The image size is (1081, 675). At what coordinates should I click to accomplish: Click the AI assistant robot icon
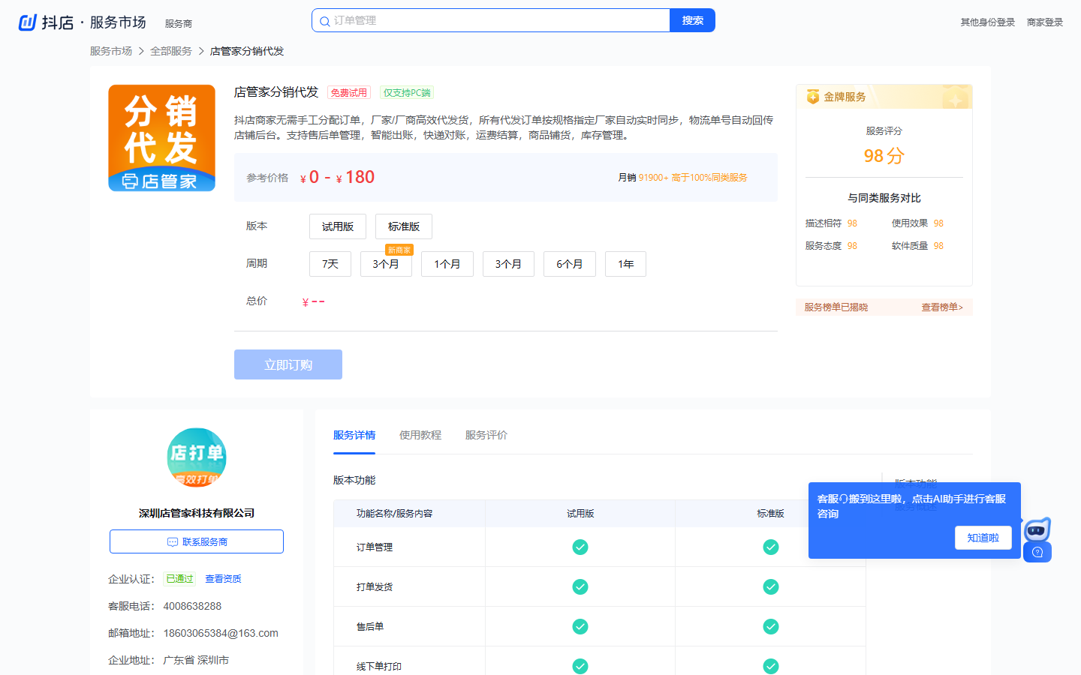1037,530
